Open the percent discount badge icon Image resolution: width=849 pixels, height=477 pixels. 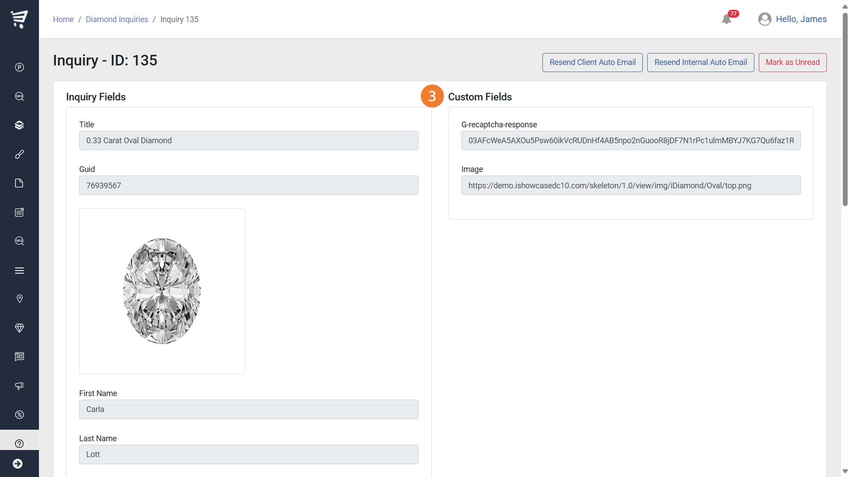click(19, 415)
